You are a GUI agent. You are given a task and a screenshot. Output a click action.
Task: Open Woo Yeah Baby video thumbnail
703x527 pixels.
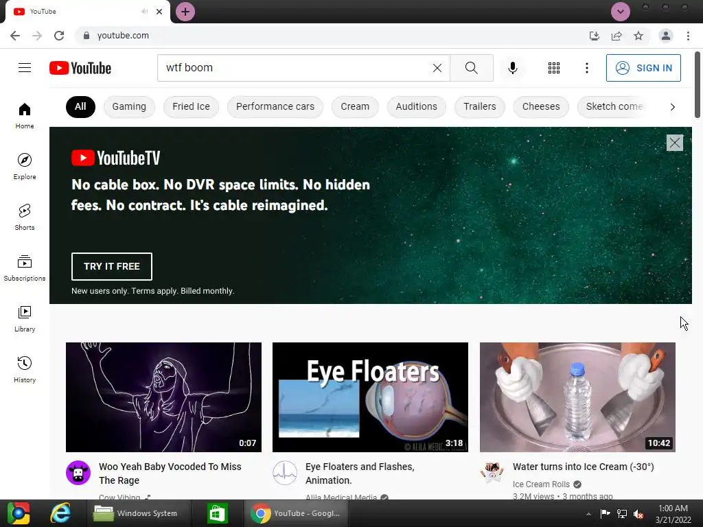click(x=163, y=397)
